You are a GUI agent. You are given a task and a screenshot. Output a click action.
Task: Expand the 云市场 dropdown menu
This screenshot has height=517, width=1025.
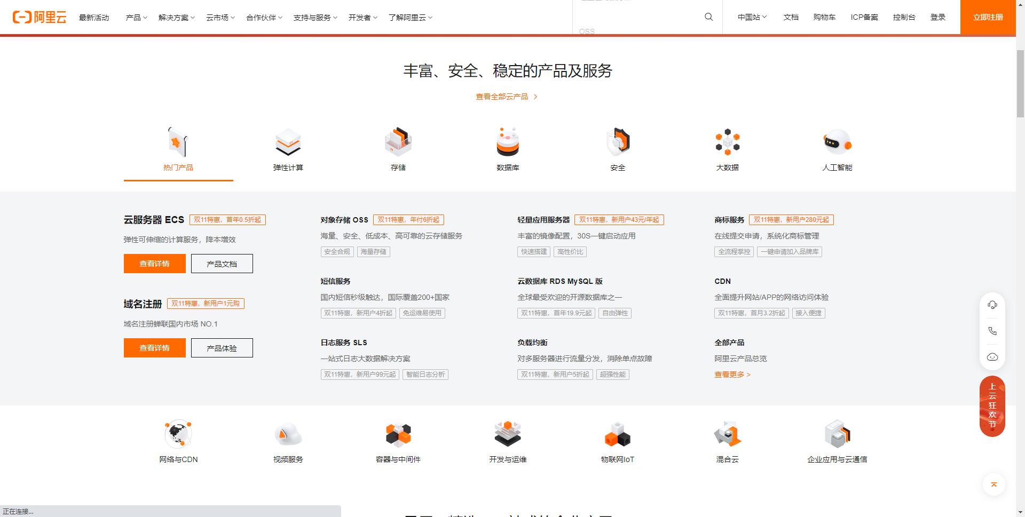(x=220, y=18)
